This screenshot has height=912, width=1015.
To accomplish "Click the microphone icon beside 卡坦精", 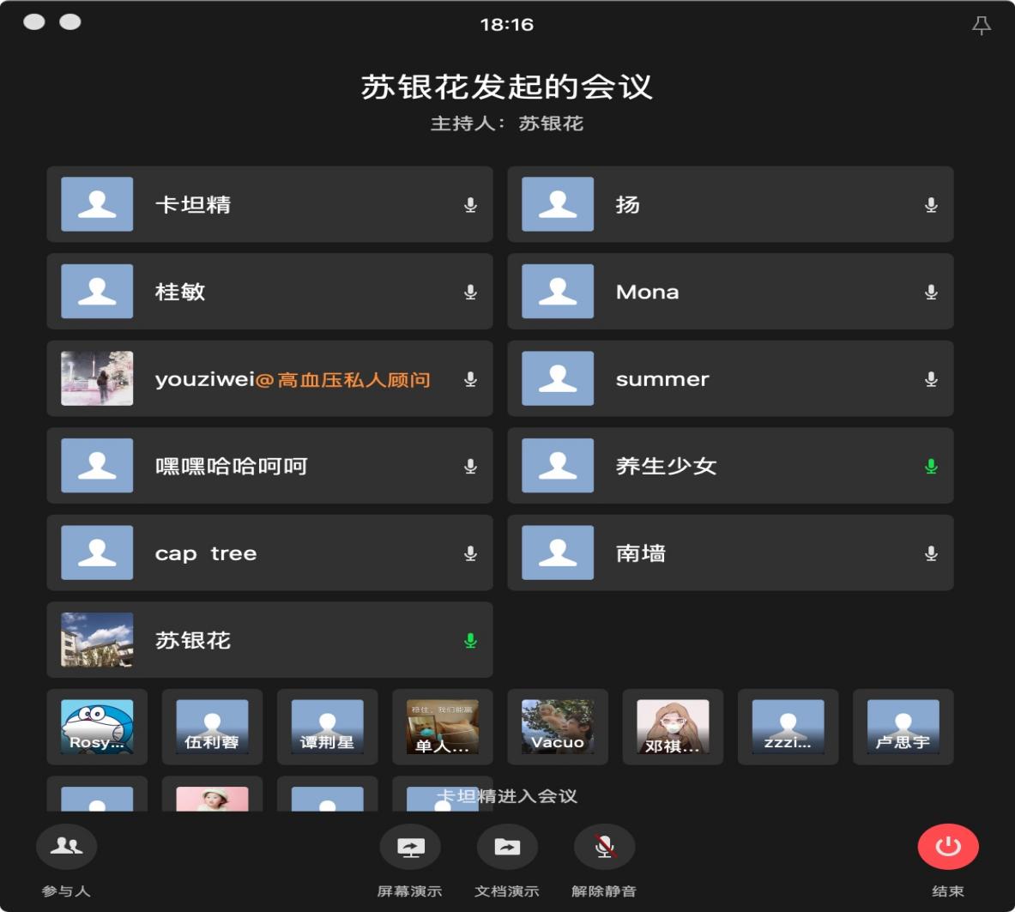I will click(x=470, y=205).
